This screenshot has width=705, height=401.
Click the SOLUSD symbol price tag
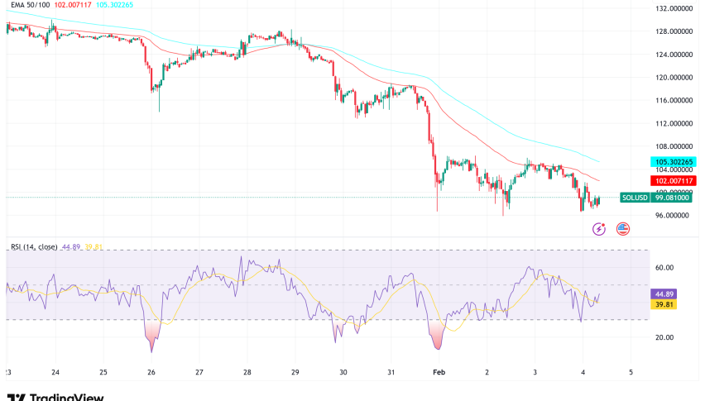[634, 198]
